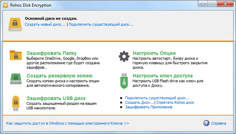Image resolution: width=236 pixels, height=134 pixels.
Task: Click the green locked disk backup icon
Action: [x=16, y=79]
